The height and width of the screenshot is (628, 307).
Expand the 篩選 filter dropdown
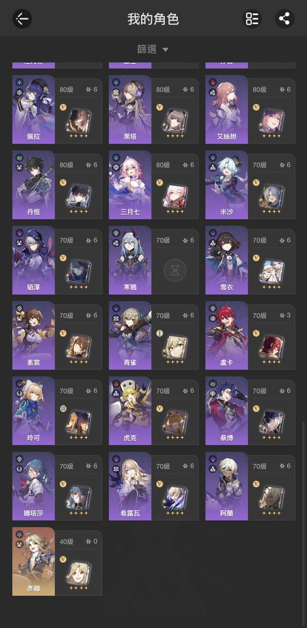tap(153, 50)
